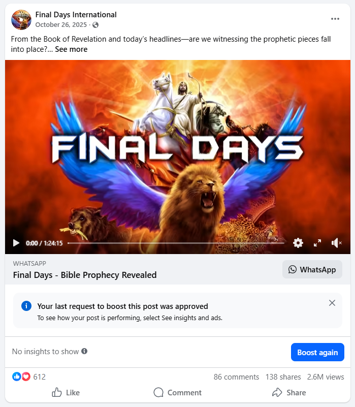Viewport: 355px width, 407px height.
Task: Open the Final Days International page name
Action: coord(76,15)
